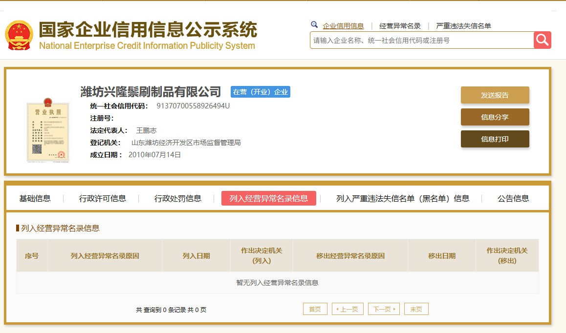This screenshot has height=333, width=566.
Task: Switch to the 行政处罚信息 tab
Action: (177, 198)
